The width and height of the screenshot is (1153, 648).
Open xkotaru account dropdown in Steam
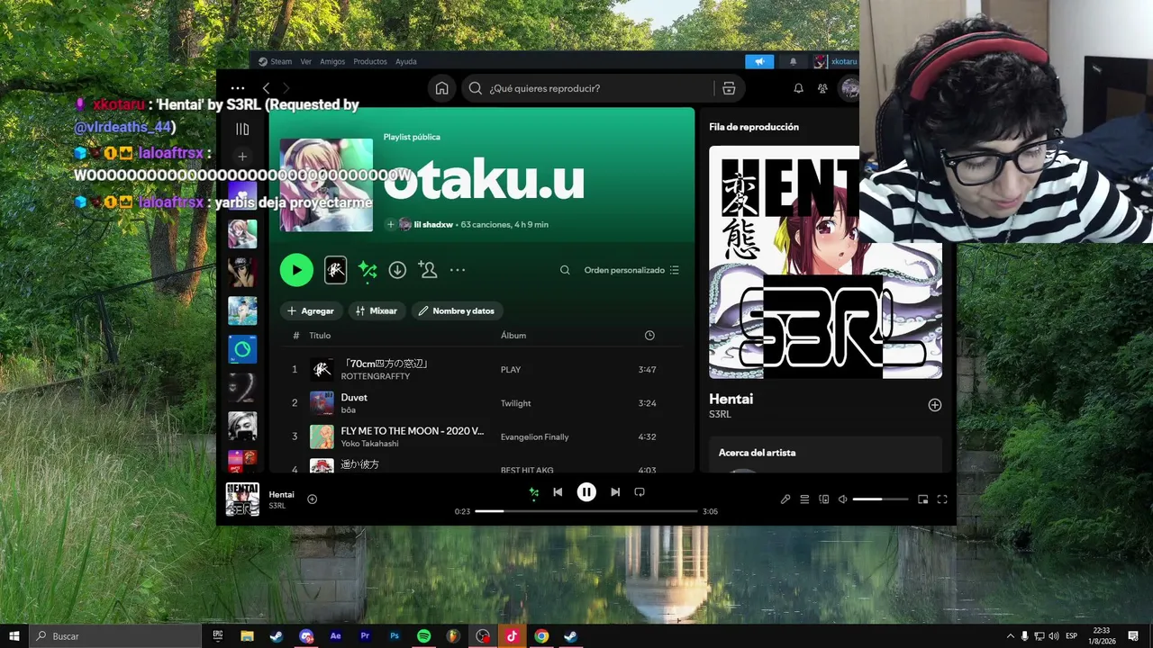click(x=835, y=61)
